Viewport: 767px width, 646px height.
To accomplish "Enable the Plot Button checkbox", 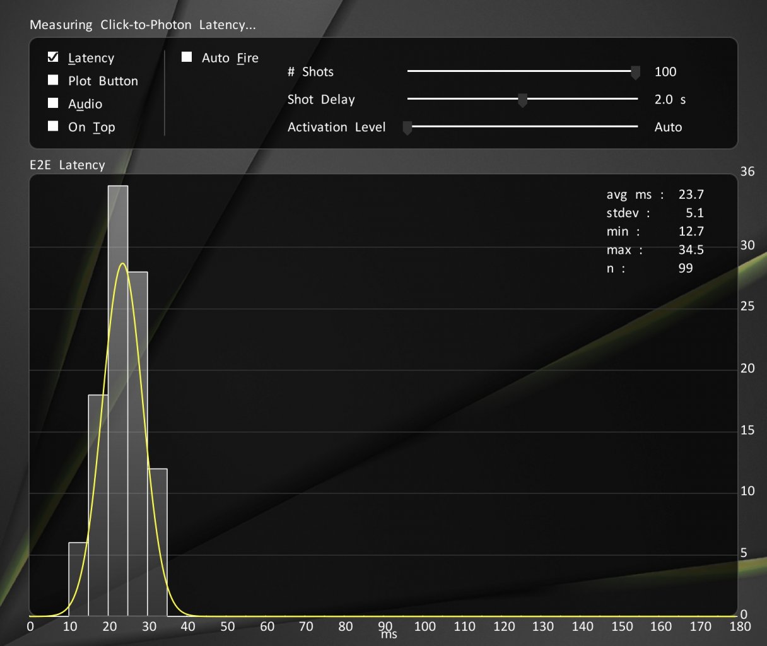I will click(x=53, y=80).
